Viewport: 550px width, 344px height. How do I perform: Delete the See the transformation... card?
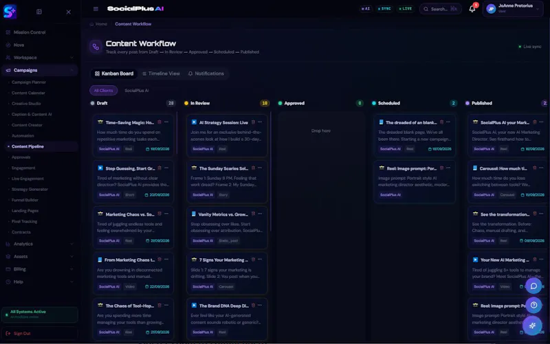[x=535, y=214]
